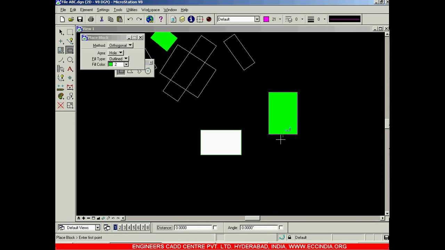
Task: Click the green Fill Color swatch
Action: pos(111,64)
